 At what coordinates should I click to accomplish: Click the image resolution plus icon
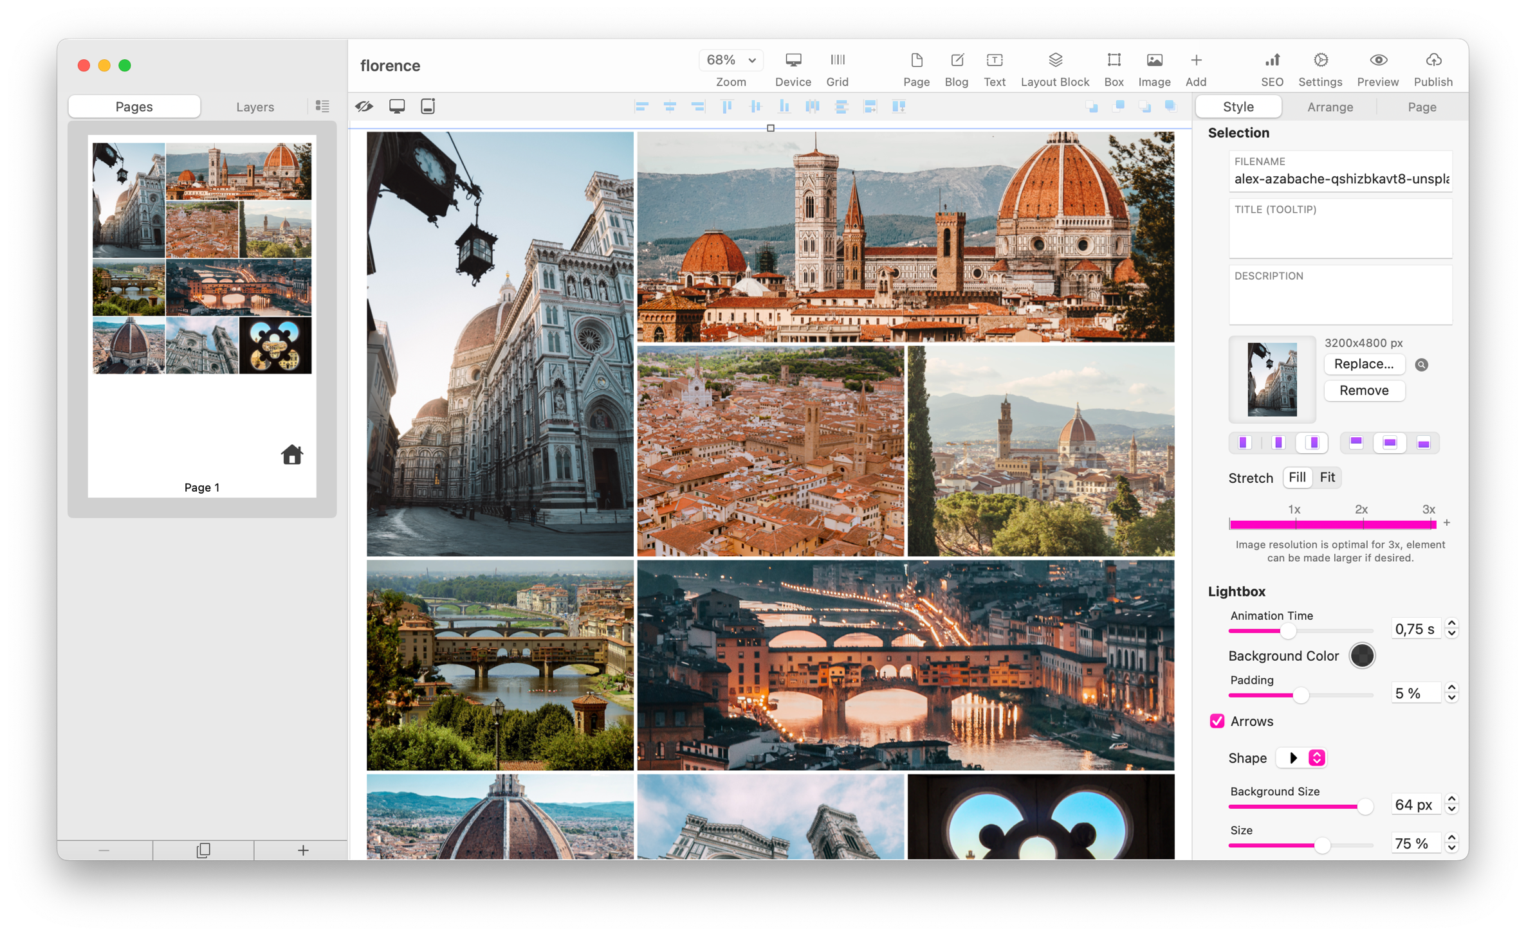click(x=1446, y=523)
